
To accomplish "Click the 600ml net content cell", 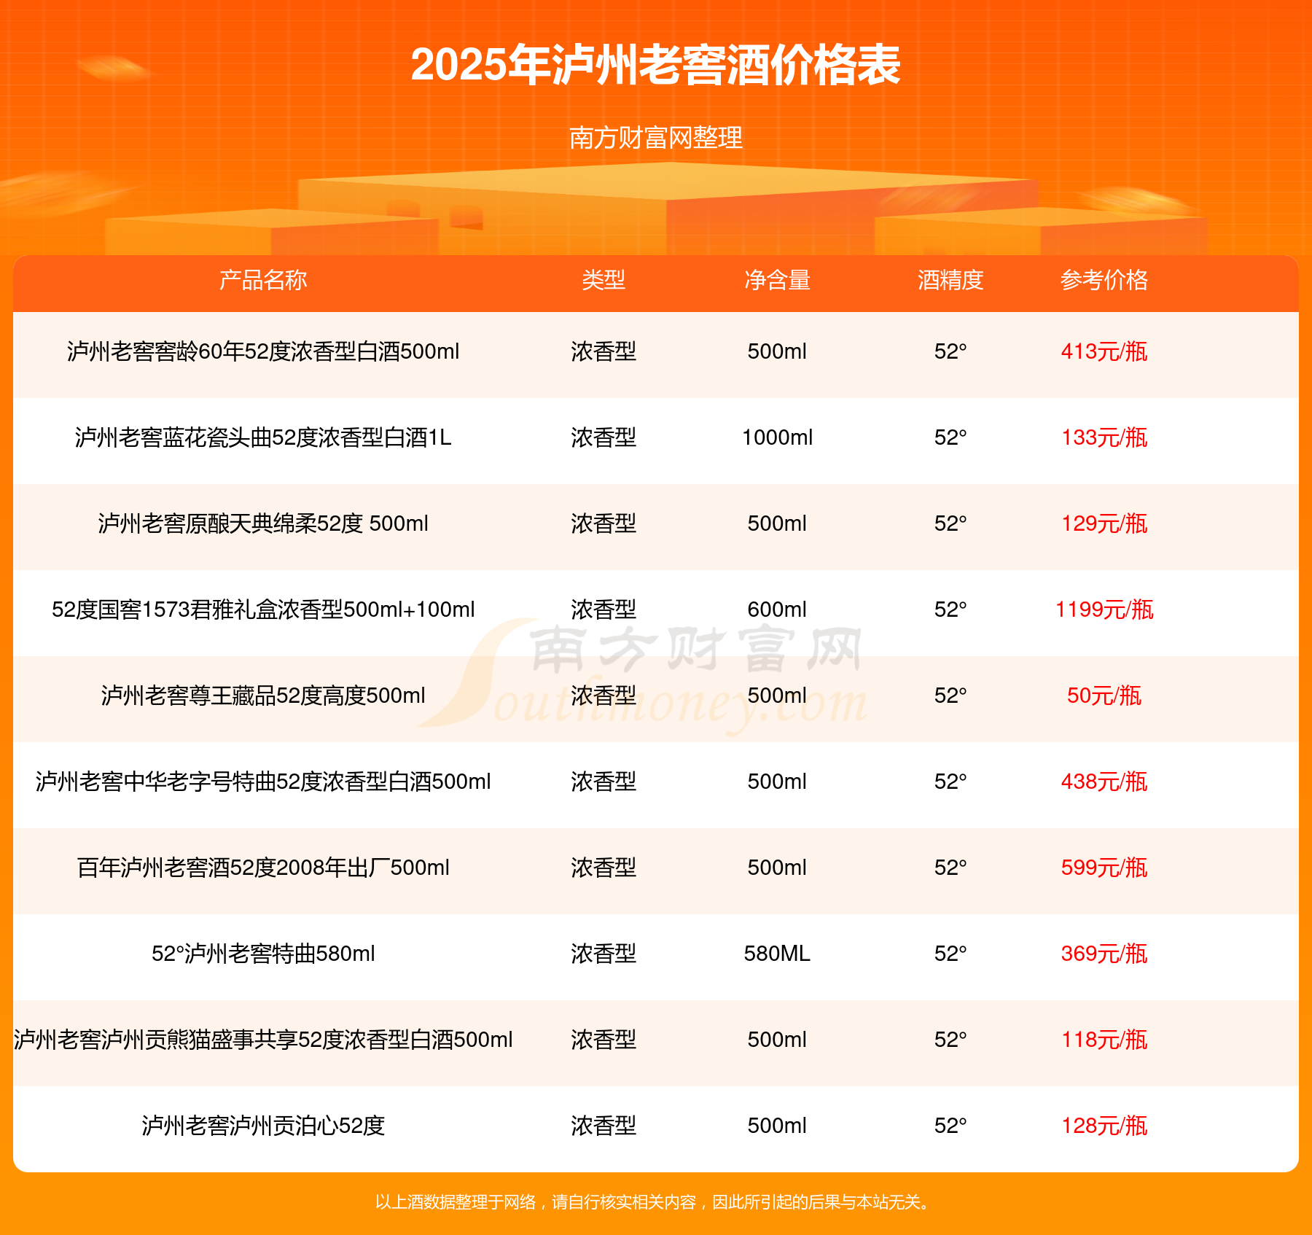I will (777, 609).
